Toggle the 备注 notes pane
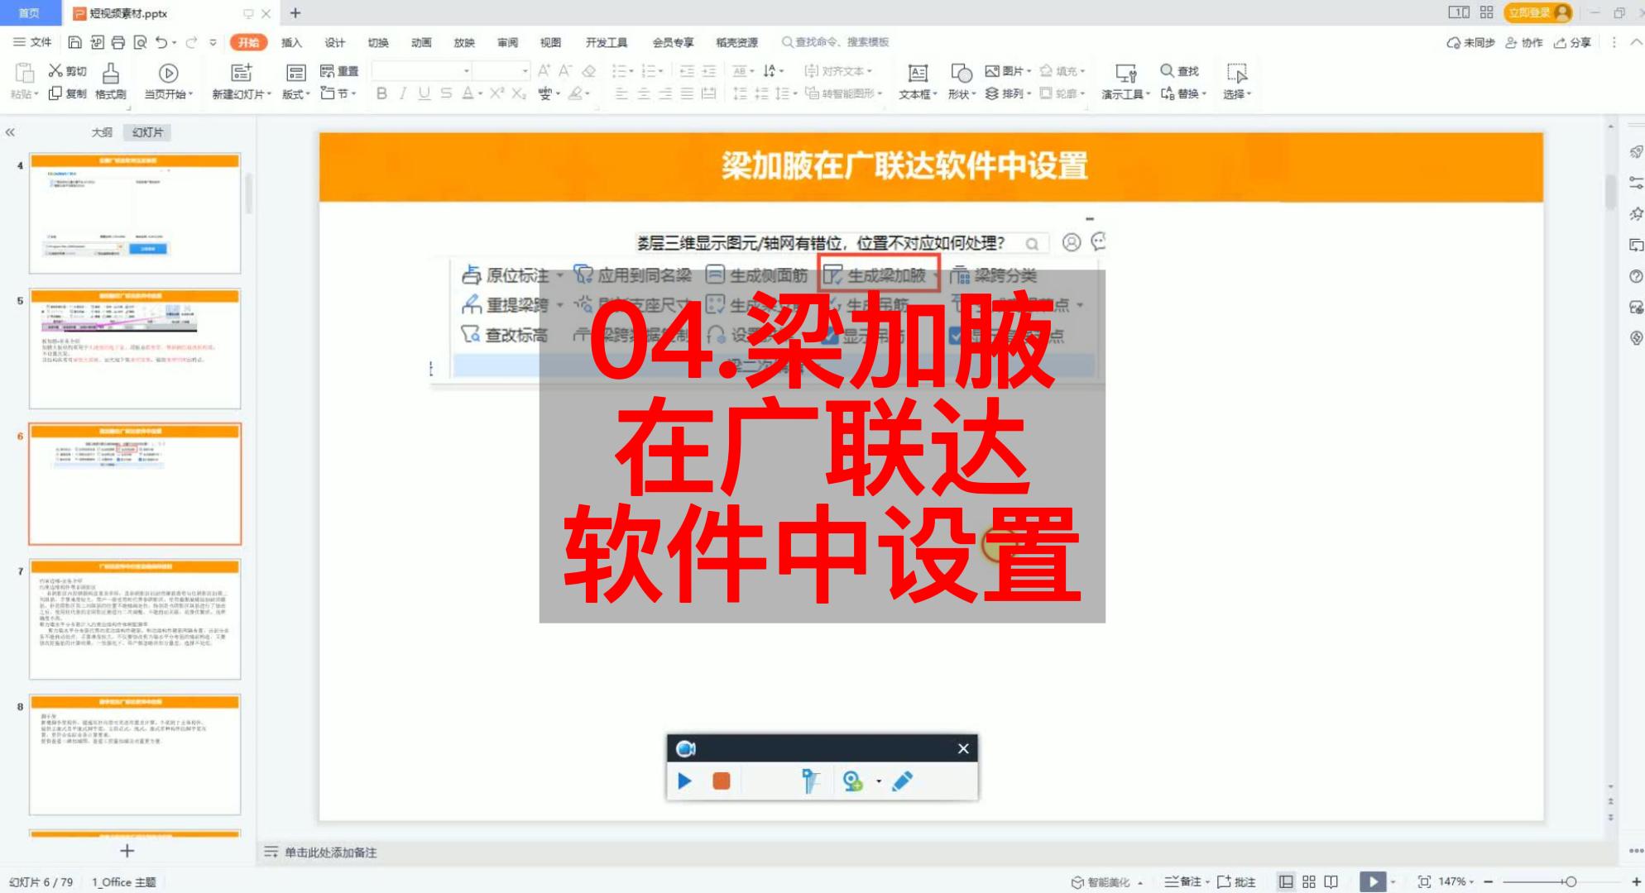1645x893 pixels. [1187, 882]
